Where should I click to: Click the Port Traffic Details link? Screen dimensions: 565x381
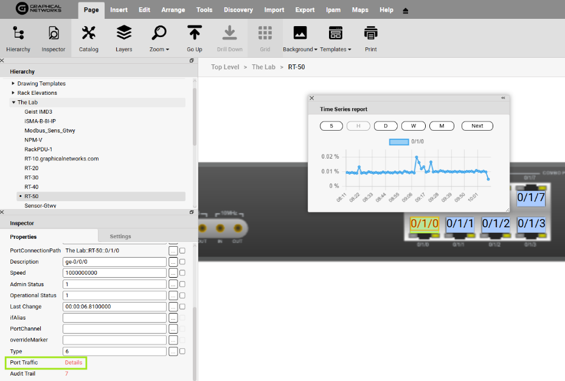pyautogui.click(x=74, y=363)
